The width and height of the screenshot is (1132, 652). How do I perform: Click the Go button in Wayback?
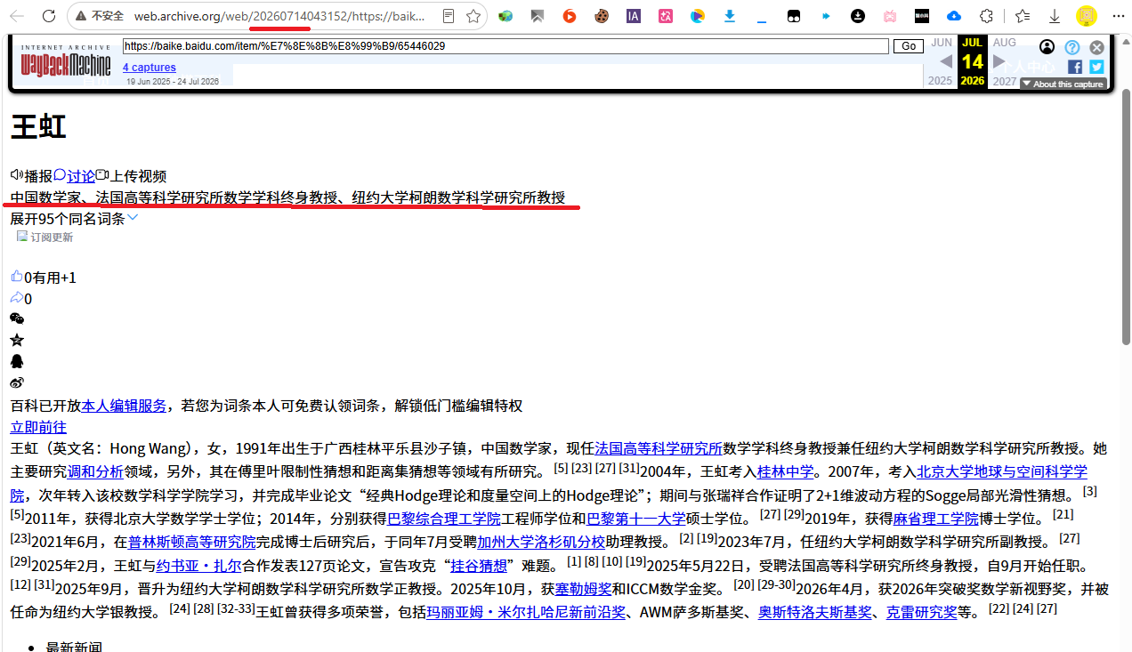click(909, 46)
